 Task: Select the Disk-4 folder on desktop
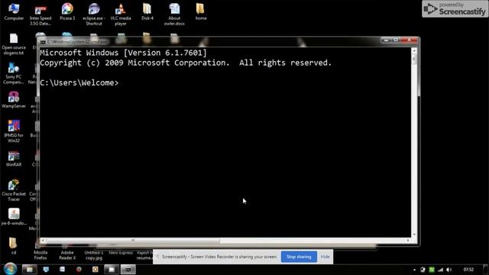147,12
